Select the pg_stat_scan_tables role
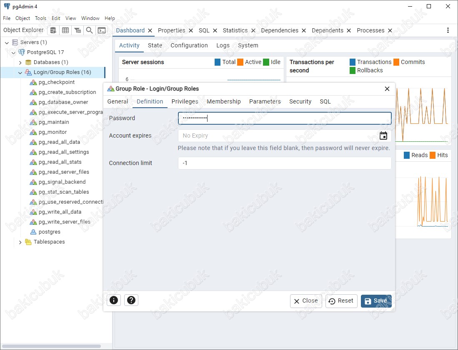Screen dimensions: 458x350 (64, 192)
